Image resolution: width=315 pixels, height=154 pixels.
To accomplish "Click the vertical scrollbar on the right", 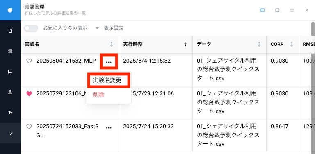I will coord(313,86).
